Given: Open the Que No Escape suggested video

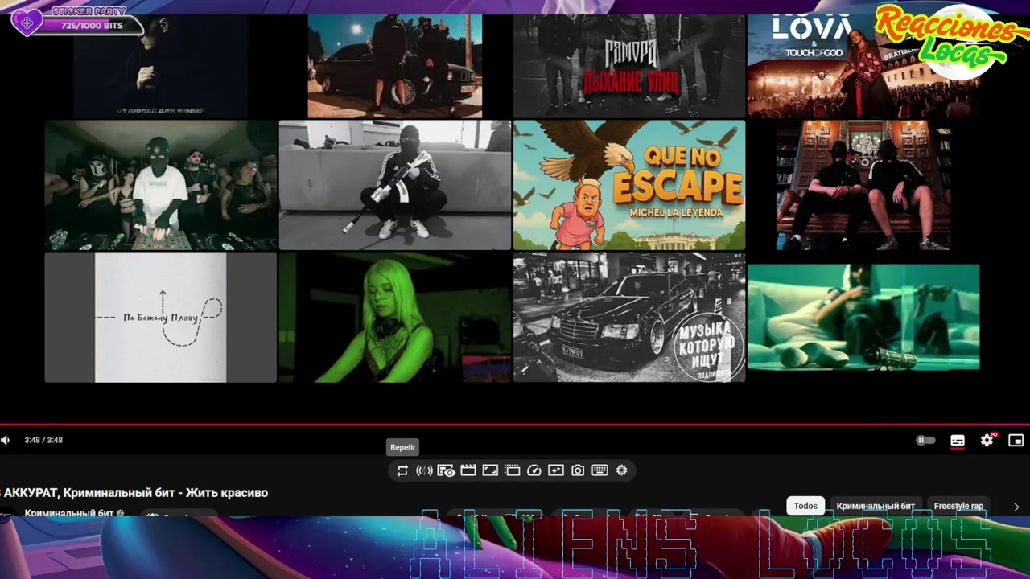Looking at the screenshot, I should point(629,185).
